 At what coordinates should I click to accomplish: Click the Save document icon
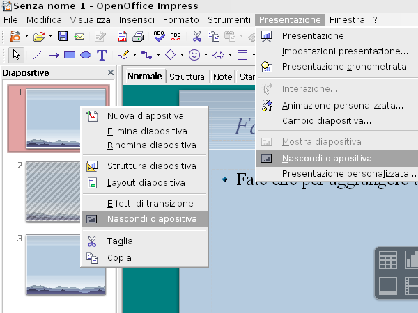63,36
